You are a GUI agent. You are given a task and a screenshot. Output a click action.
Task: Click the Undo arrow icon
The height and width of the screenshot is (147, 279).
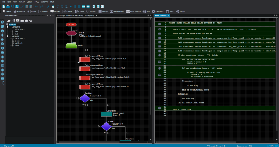click(36, 7)
